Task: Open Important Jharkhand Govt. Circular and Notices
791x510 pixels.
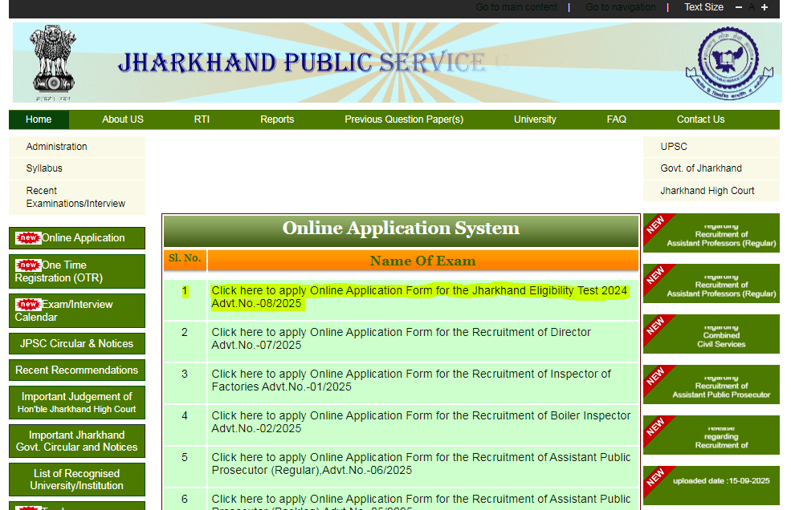Action: 77,441
